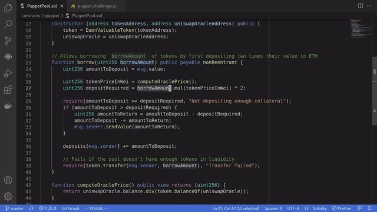Image resolution: width=377 pixels, height=212 pixels.
Task: Open the Explorer view in activity bar
Action: tap(8, 8)
